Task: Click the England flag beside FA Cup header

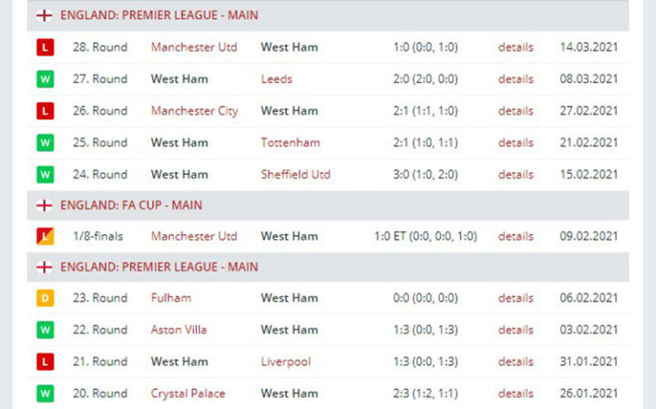Action: [x=45, y=206]
